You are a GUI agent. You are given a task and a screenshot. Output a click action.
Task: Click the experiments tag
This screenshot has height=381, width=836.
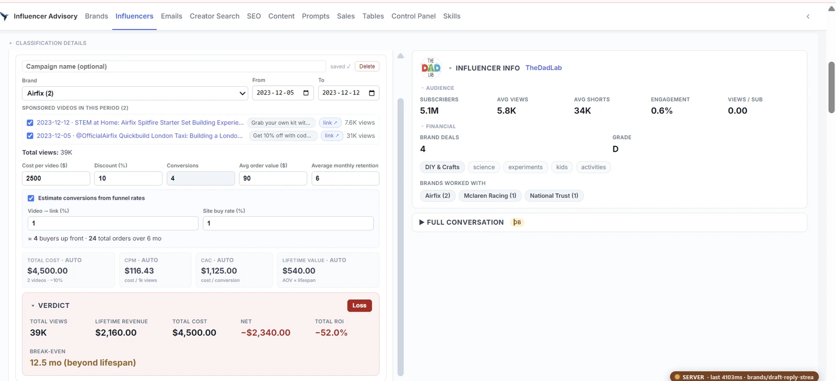click(x=525, y=167)
